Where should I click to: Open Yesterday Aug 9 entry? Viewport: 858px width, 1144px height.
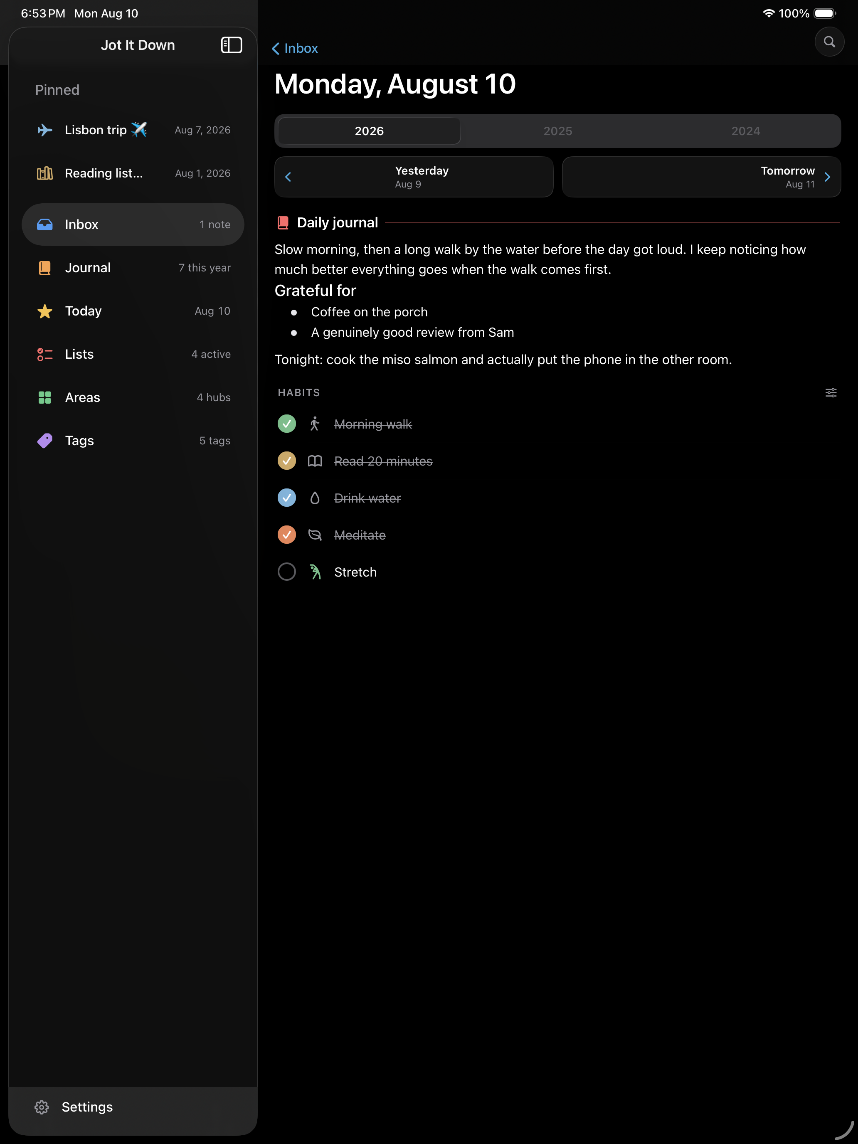414,177
